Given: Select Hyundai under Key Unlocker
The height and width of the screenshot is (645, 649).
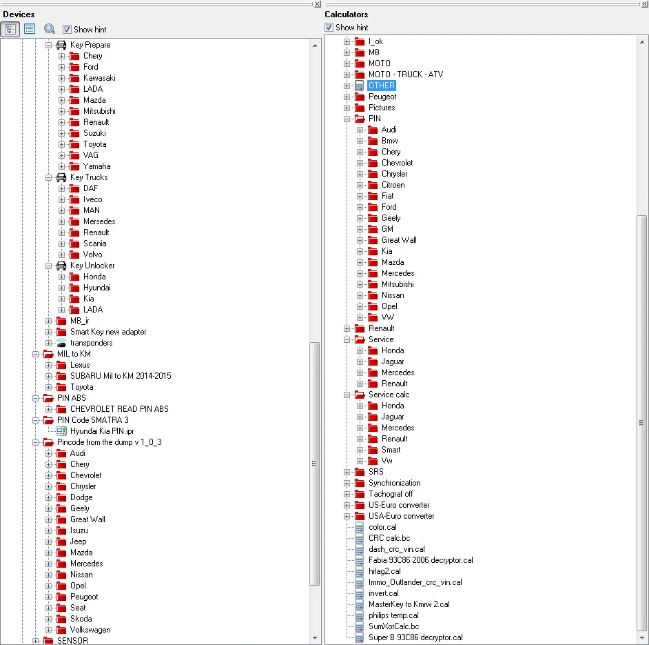Looking at the screenshot, I should [x=97, y=288].
